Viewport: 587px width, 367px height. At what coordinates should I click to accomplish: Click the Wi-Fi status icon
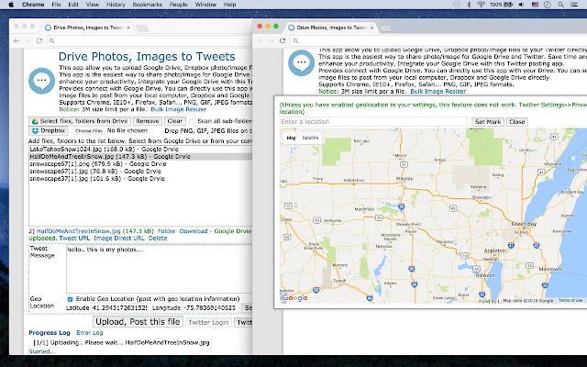pyautogui.click(x=481, y=5)
